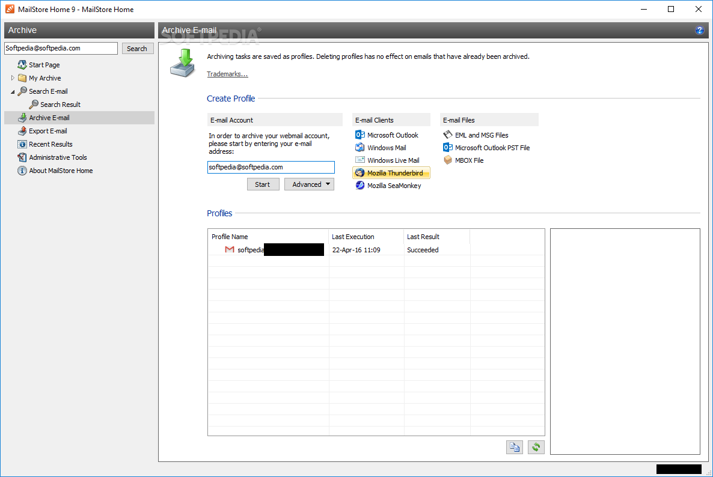The width and height of the screenshot is (713, 477).
Task: Click the Windows Live Mail icon
Action: [x=360, y=160]
